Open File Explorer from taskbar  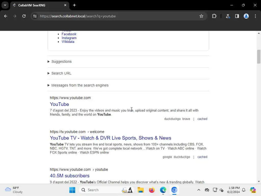(x=140, y=190)
